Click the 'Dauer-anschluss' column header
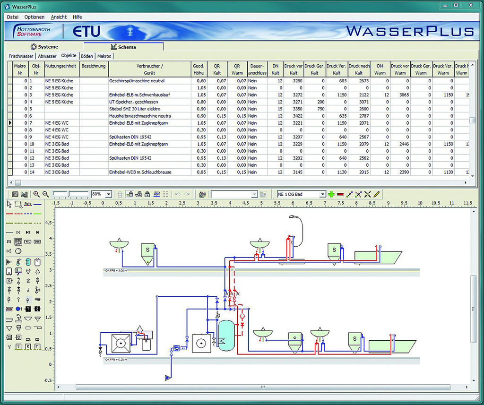 point(257,69)
